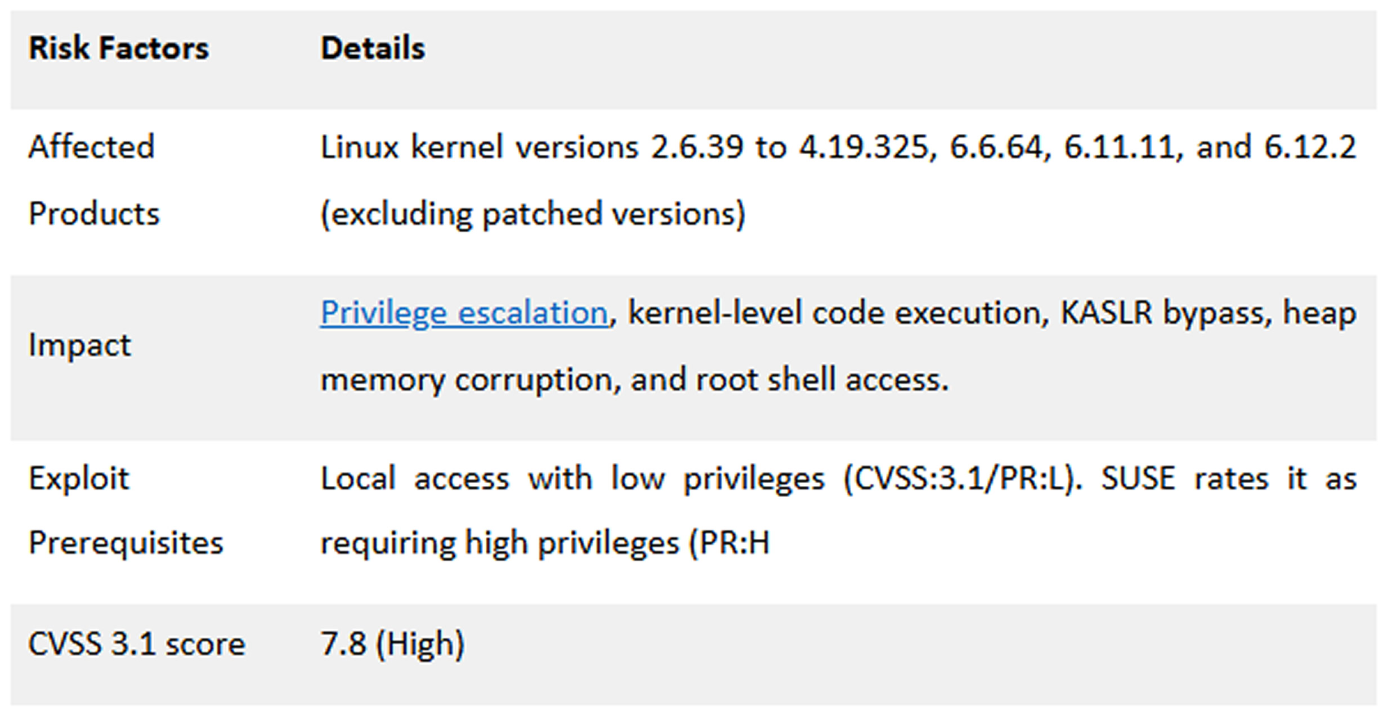
Task: Click the root shell access phrase
Action: tap(822, 380)
